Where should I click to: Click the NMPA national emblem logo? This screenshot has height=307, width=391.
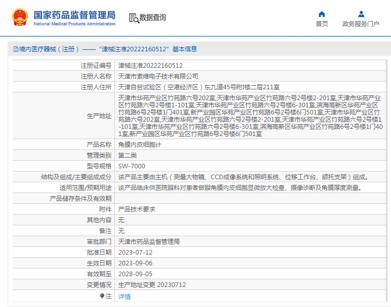click(x=21, y=17)
